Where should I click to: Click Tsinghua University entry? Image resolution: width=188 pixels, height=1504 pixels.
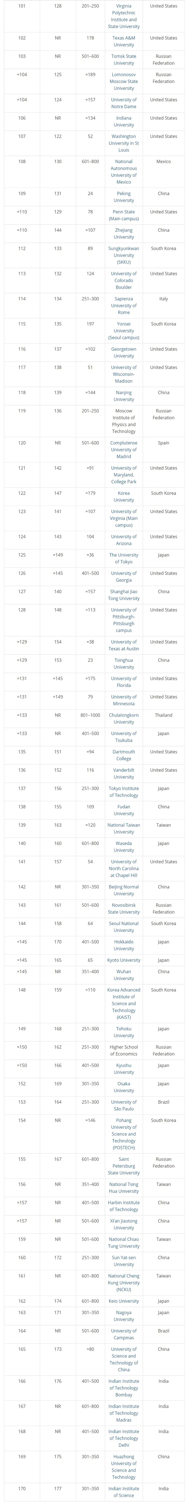coord(123,663)
